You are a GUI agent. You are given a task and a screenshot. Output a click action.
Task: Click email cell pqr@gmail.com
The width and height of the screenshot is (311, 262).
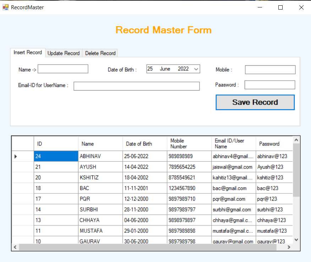point(234,199)
